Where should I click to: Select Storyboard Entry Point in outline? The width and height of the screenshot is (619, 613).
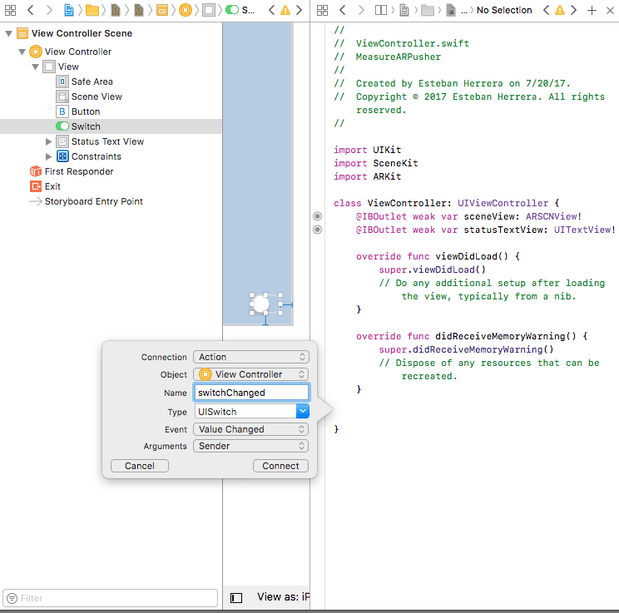(93, 201)
